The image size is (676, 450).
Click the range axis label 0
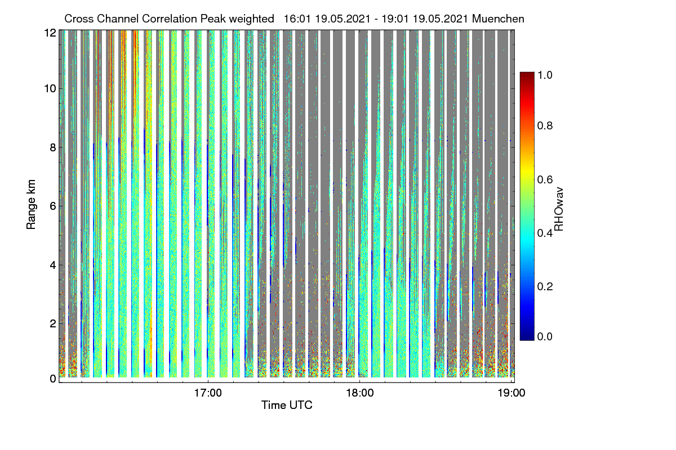pyautogui.click(x=53, y=379)
